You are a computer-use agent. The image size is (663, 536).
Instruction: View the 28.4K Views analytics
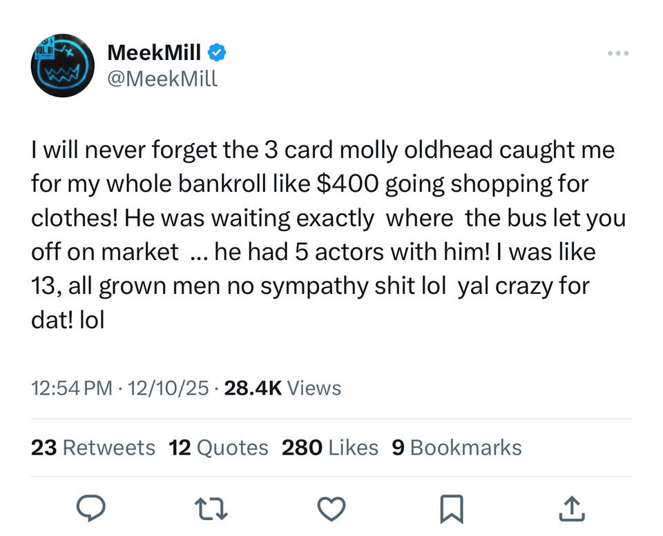coord(282,388)
